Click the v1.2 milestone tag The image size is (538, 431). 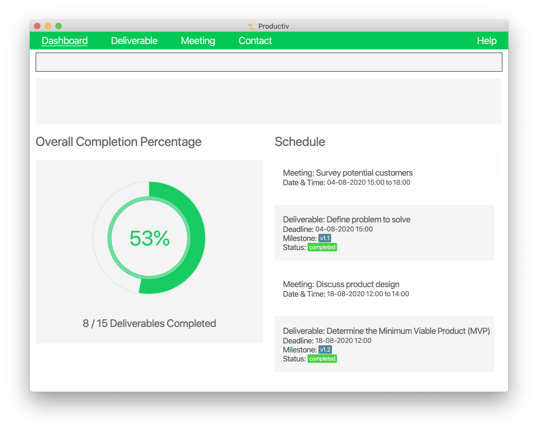tap(325, 350)
